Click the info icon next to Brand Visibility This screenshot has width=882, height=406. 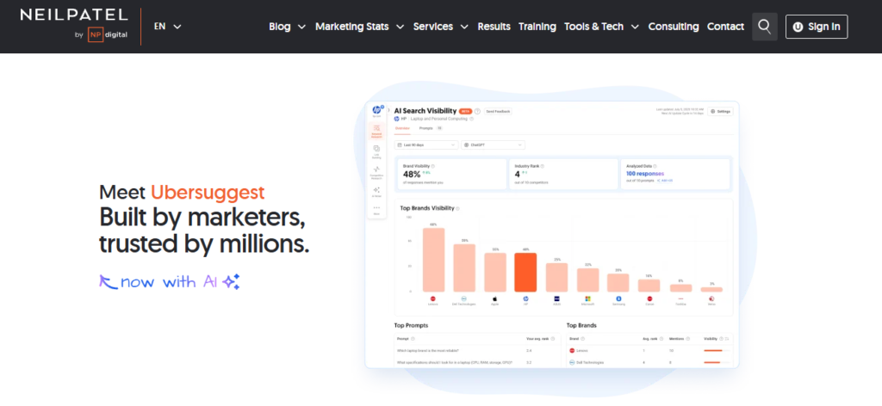[x=432, y=166]
